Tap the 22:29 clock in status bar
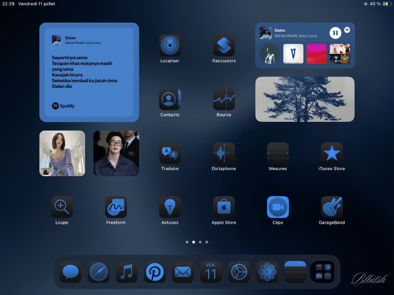The image size is (394, 295). tap(8, 4)
